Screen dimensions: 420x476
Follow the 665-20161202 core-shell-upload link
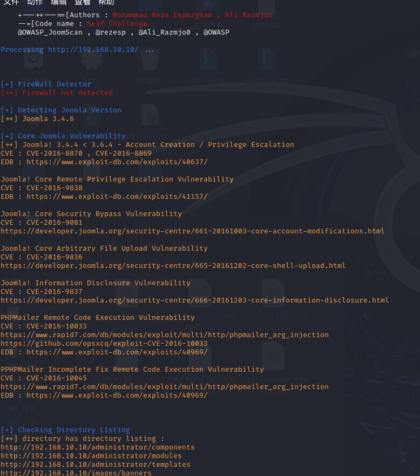173,266
